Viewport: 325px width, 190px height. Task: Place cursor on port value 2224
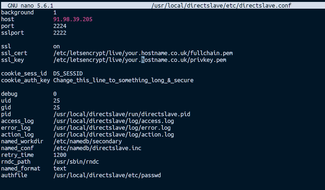pyautogui.click(x=60, y=26)
